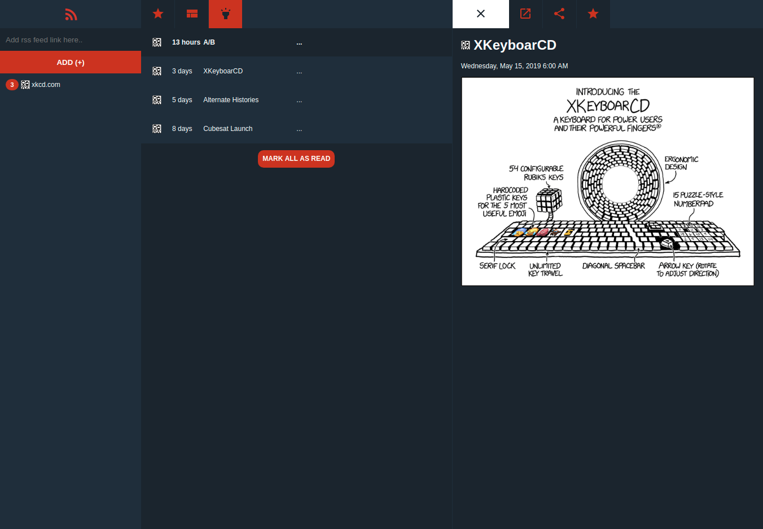Click the unread count badge 3
Viewport: 763px width, 529px height.
[x=12, y=85]
